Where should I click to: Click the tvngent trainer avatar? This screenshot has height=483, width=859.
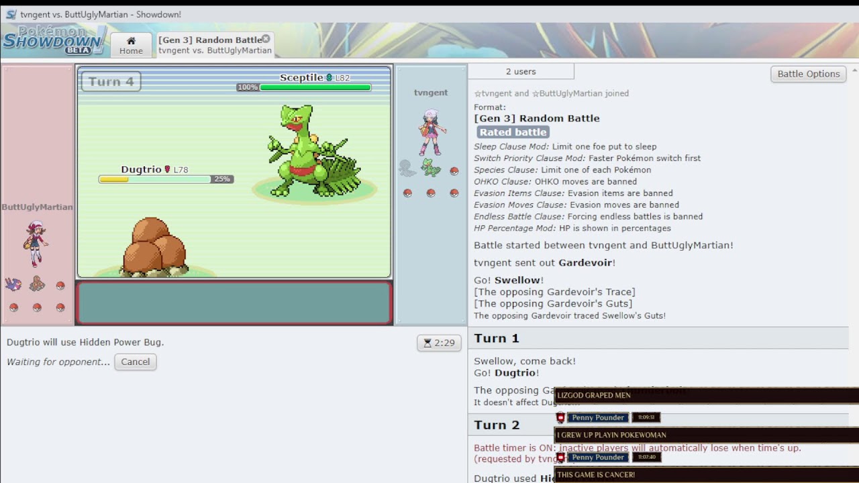pos(431,131)
